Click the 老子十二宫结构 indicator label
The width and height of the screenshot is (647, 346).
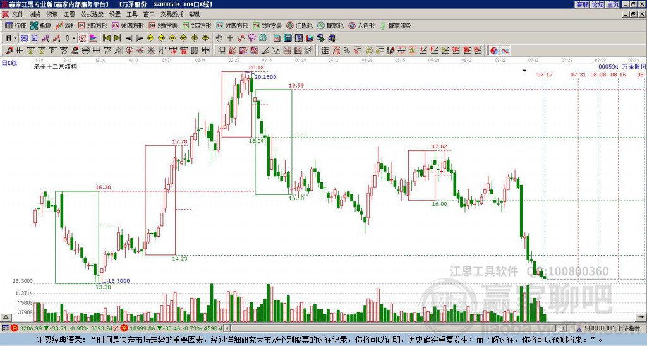(56, 66)
